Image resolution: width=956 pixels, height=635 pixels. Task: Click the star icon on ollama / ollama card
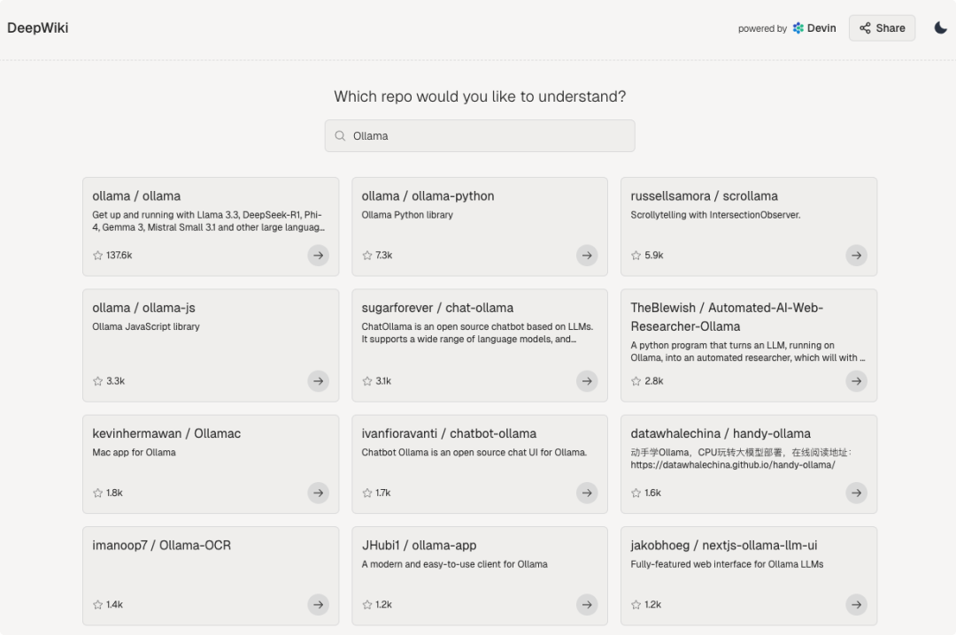[x=97, y=256]
